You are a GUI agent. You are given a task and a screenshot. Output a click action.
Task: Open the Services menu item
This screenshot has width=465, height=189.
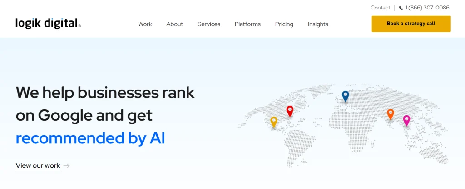[x=209, y=24]
